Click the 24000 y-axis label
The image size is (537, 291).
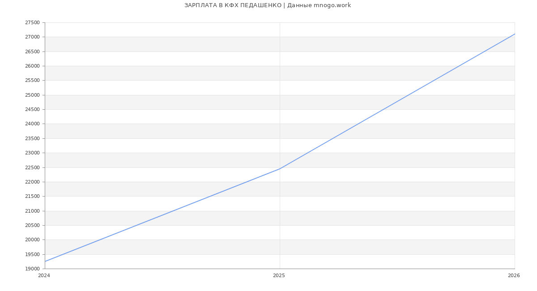(x=32, y=124)
